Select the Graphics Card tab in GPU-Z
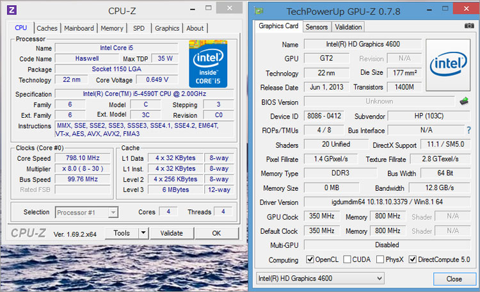 (278, 26)
